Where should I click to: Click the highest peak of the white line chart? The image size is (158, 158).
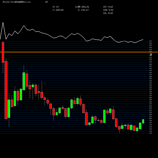3,22
